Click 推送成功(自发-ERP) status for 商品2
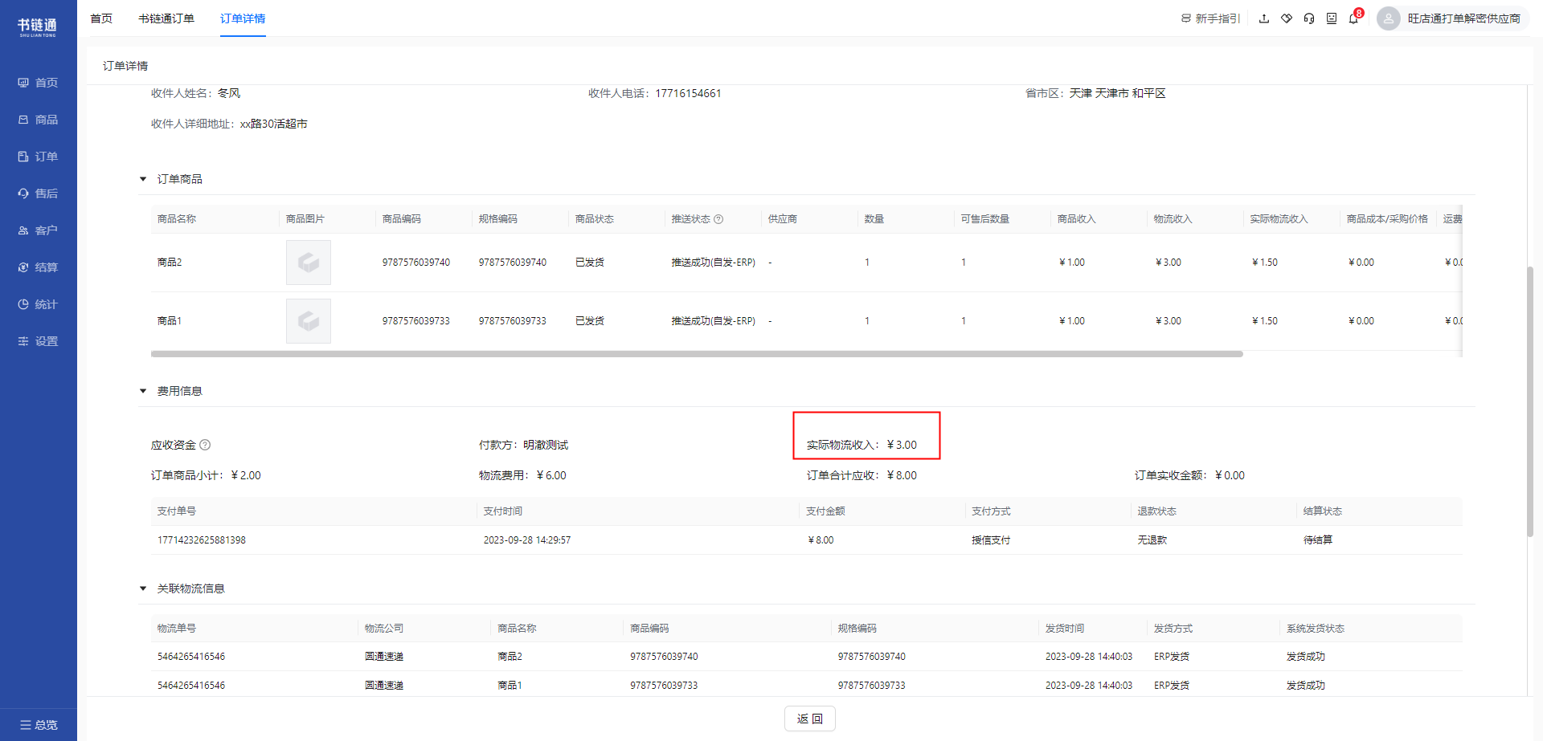Image resolution: width=1543 pixels, height=741 pixels. [714, 263]
